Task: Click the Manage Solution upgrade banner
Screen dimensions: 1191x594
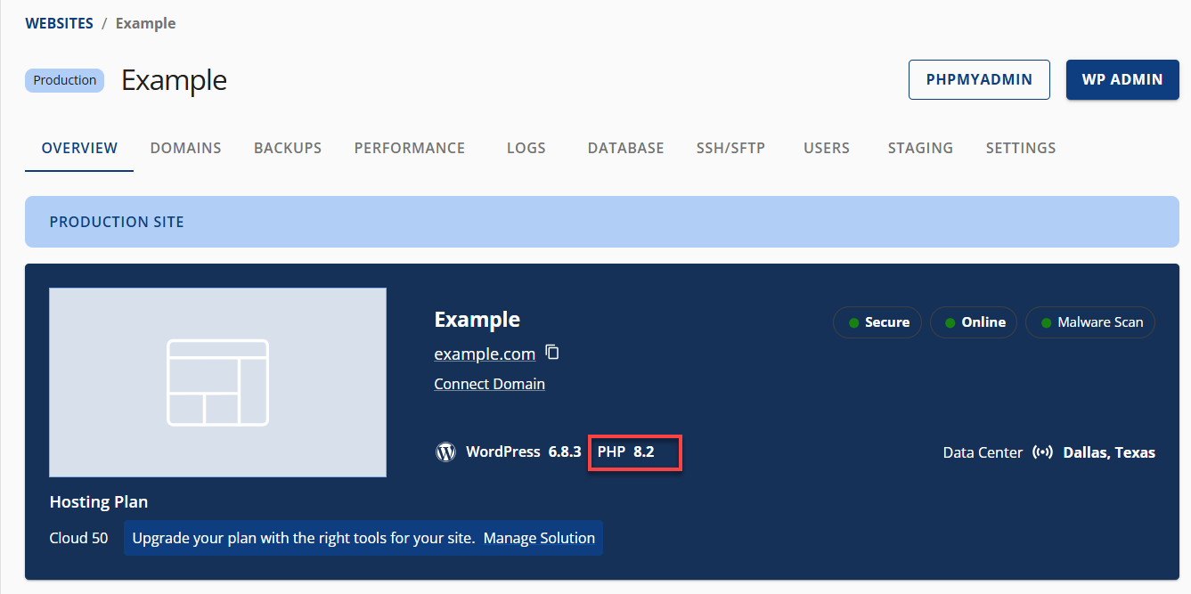Action: [539, 538]
